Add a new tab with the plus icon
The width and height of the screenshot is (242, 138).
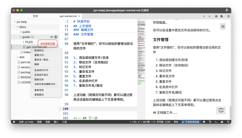[x=204, y=16]
